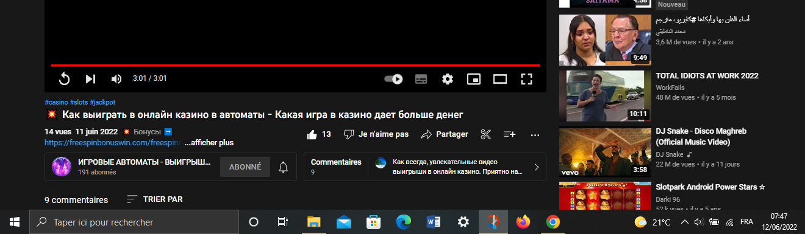Switch to Google Chrome in taskbar

(x=553, y=222)
